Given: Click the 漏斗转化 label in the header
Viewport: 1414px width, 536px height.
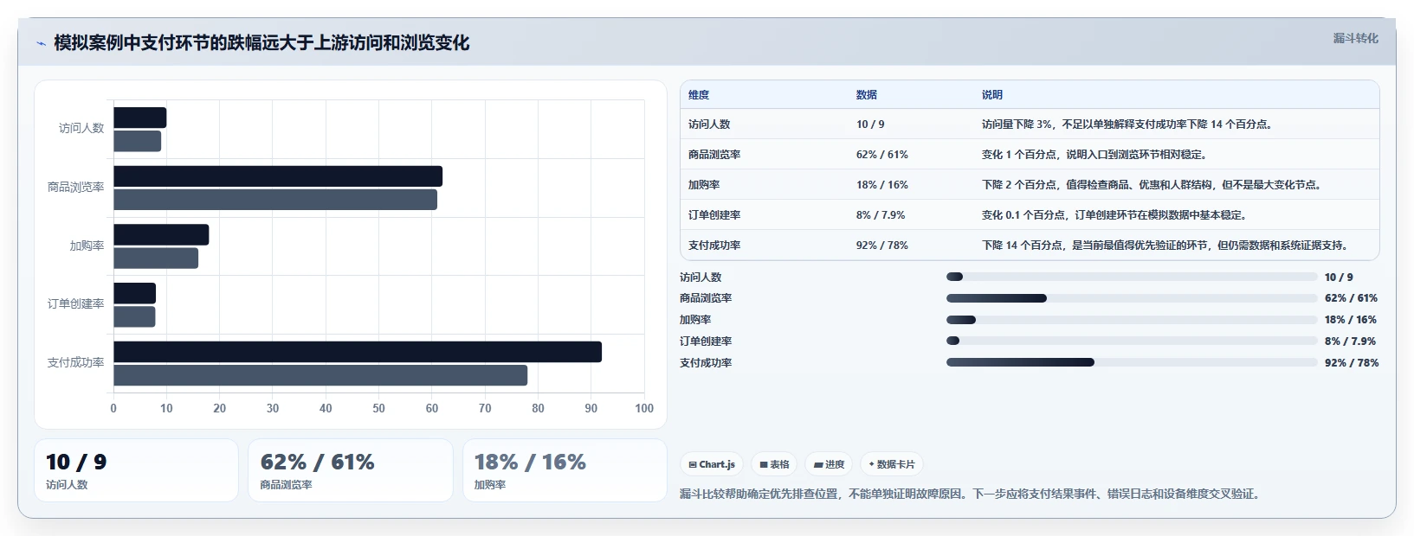Looking at the screenshot, I should pos(1355,38).
